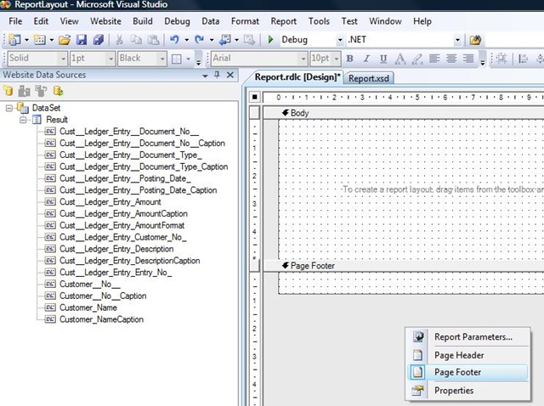
Task: Click the Body section collapse arrow
Action: click(286, 113)
